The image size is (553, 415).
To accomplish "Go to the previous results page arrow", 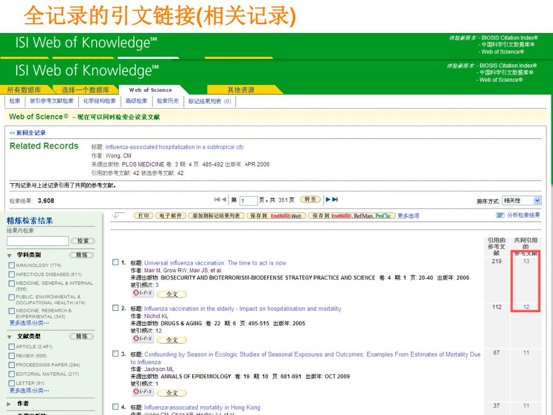I will pos(224,199).
